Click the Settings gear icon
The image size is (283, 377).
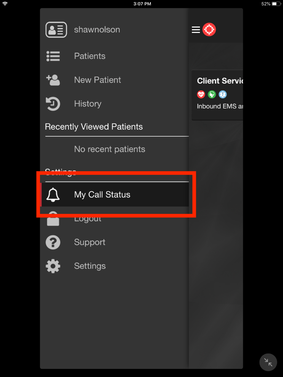(53, 266)
